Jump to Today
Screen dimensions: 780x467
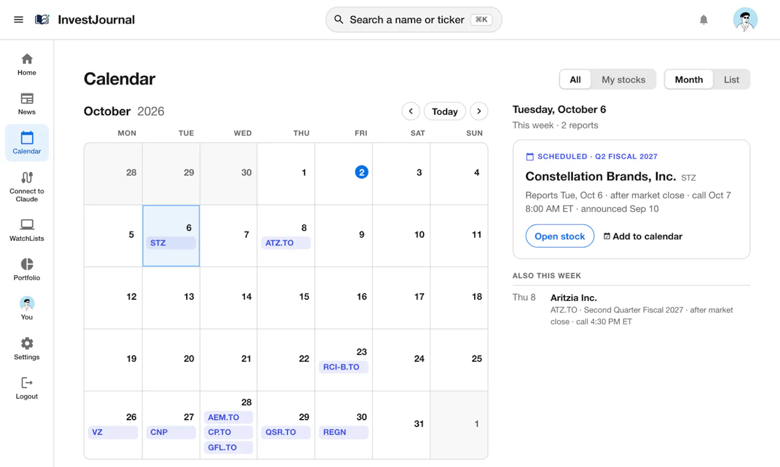(x=445, y=111)
